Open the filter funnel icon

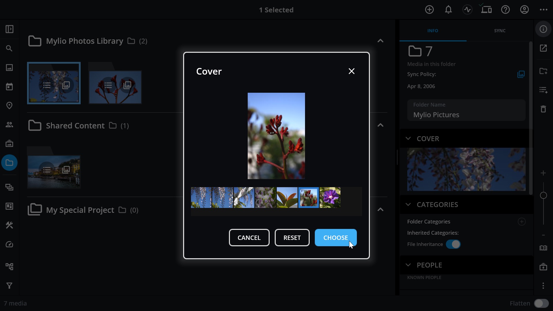click(10, 286)
